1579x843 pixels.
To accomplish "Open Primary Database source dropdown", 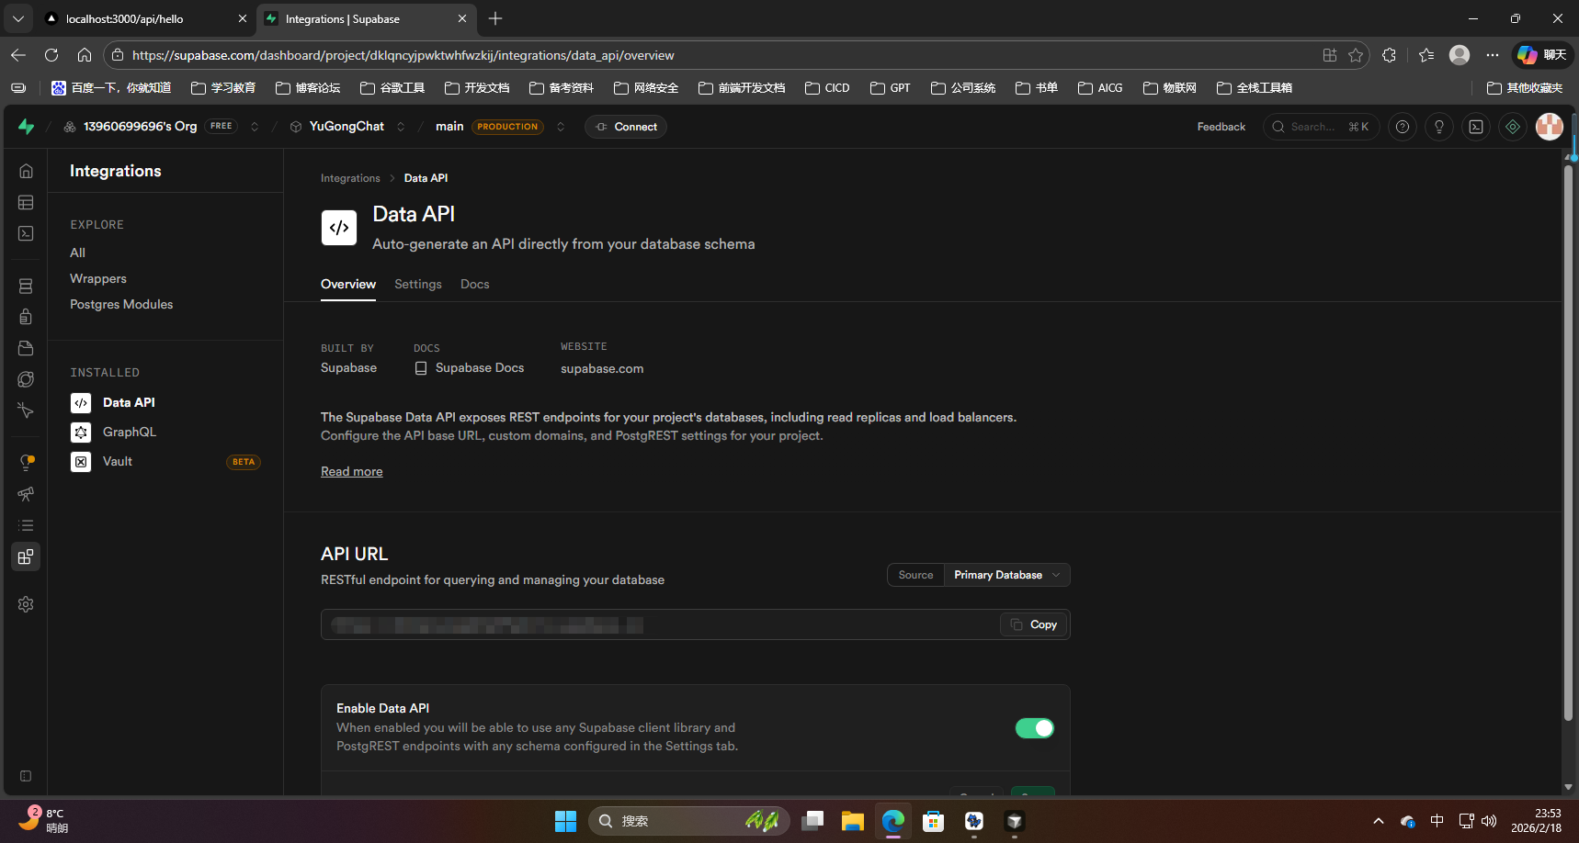I will pos(1007,575).
